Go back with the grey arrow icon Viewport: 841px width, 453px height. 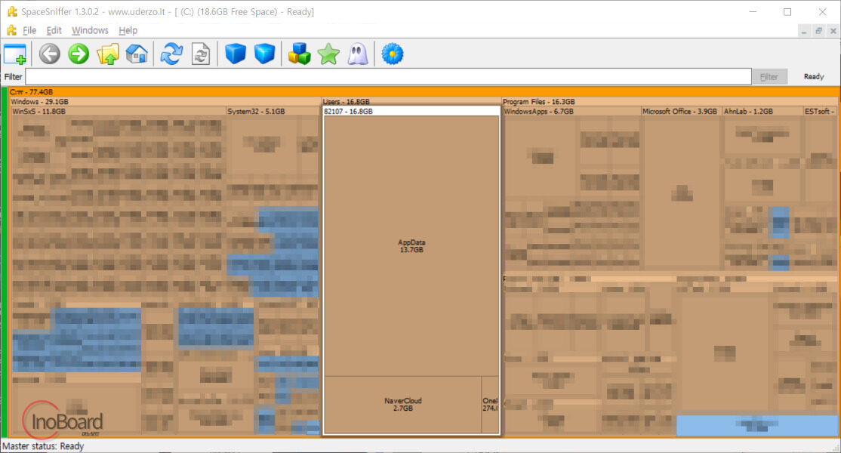(x=50, y=54)
